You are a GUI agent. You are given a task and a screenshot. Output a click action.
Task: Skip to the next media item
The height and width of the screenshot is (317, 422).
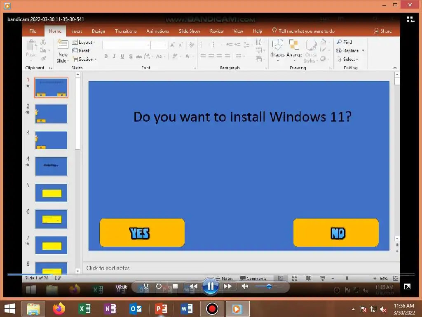tap(227, 286)
